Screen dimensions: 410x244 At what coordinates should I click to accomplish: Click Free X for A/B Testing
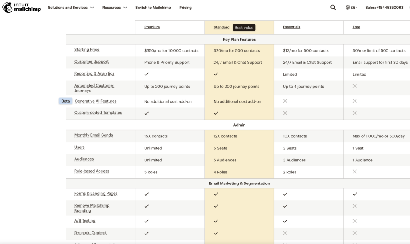tap(355, 221)
